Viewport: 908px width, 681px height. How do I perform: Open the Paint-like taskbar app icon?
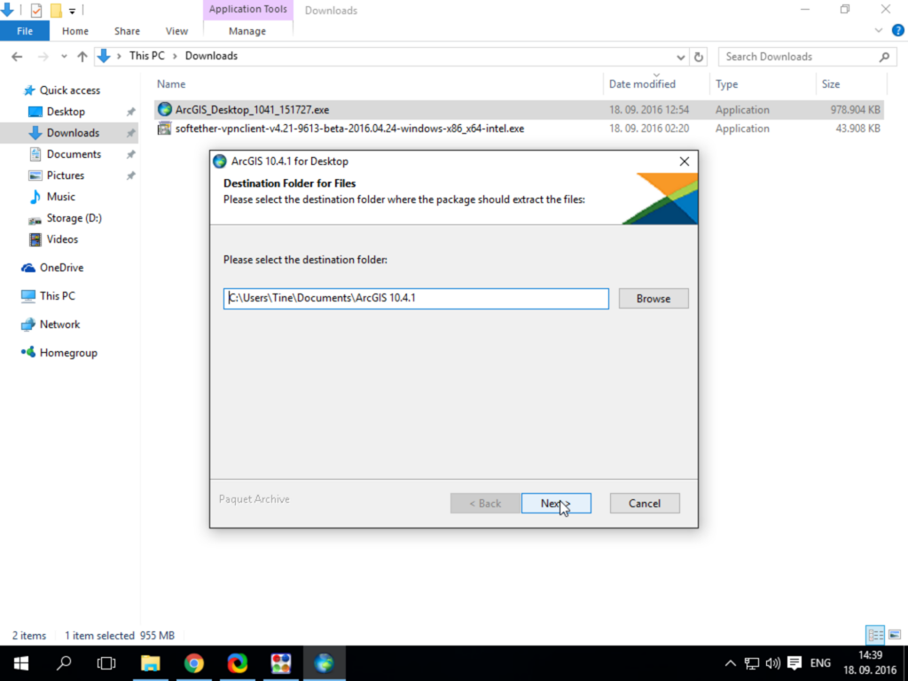point(281,663)
